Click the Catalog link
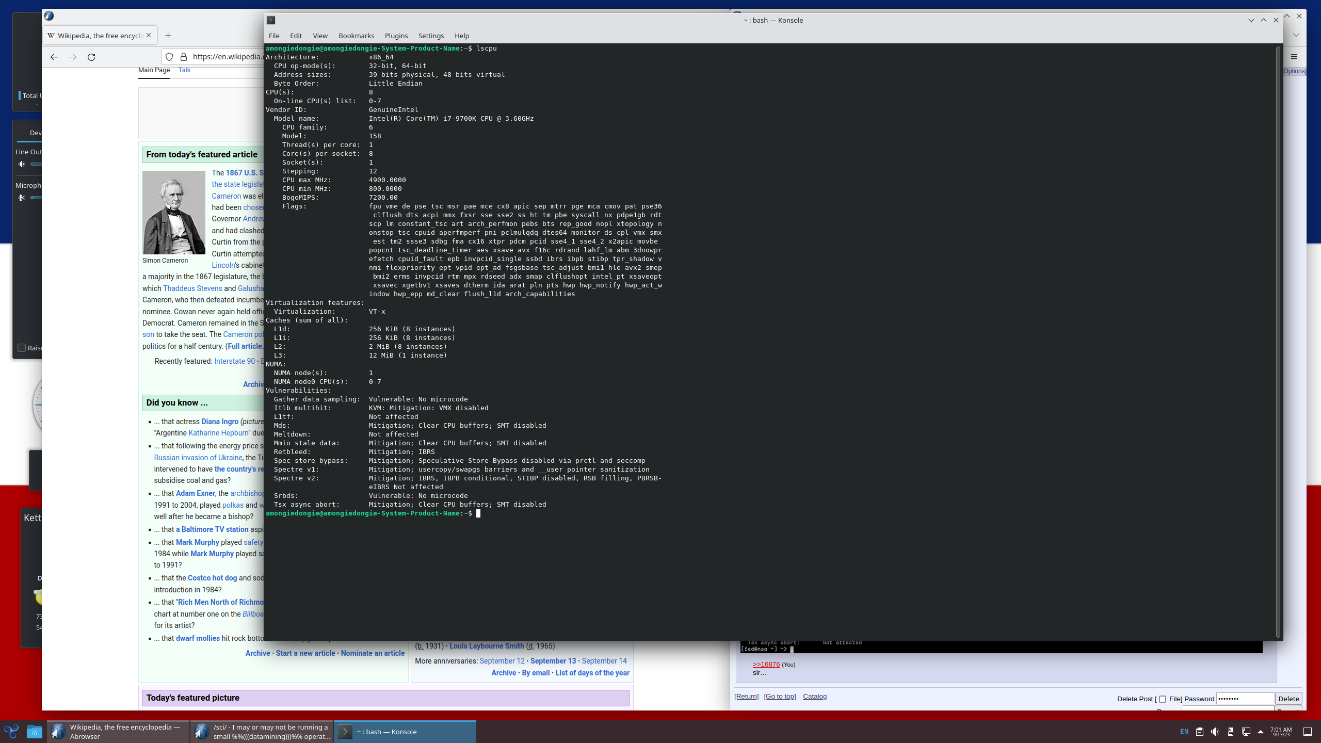 [814, 697]
